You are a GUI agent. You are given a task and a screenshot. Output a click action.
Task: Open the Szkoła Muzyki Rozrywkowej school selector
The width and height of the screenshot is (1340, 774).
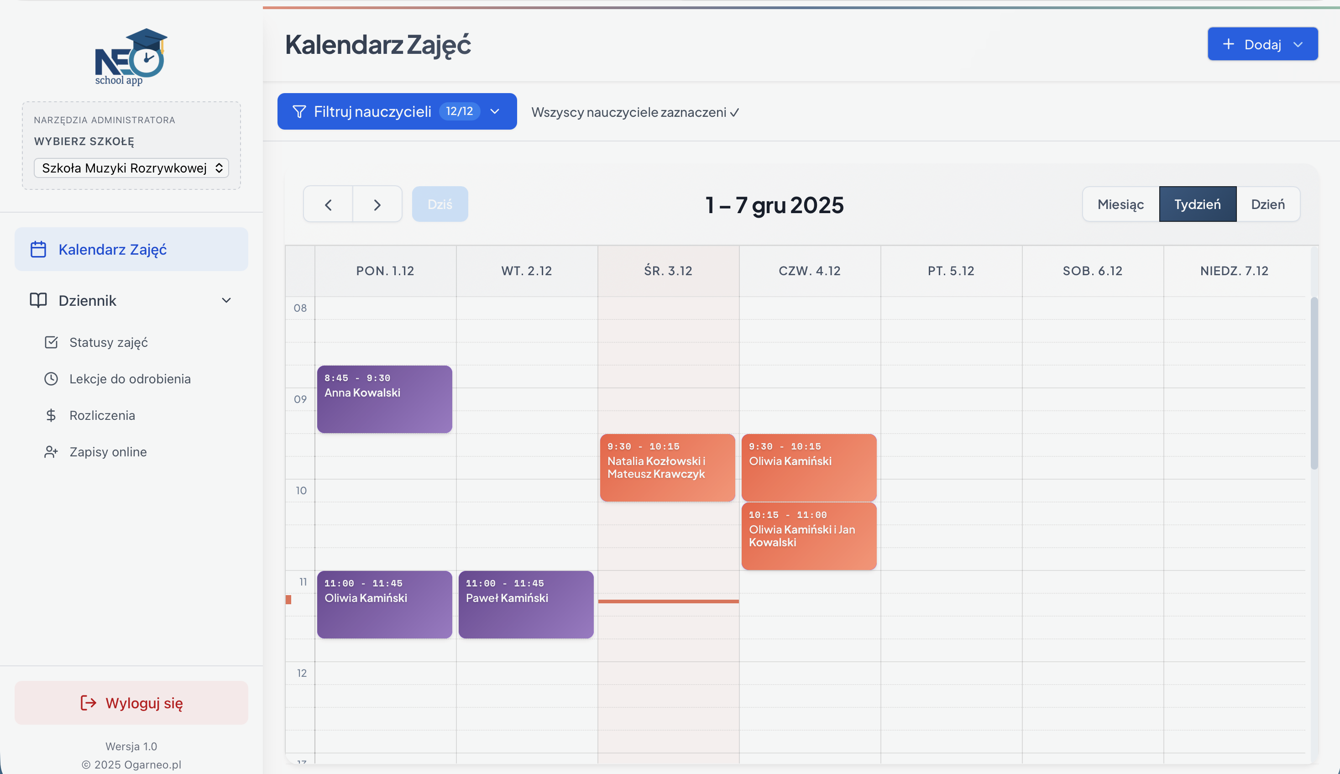point(131,168)
